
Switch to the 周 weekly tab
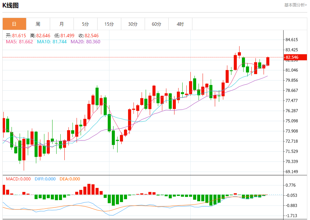pos(38,24)
